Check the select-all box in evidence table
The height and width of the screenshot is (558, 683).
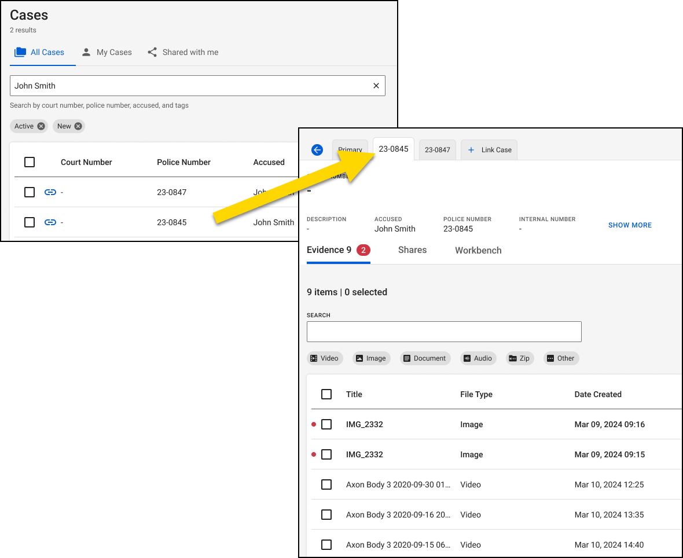[326, 394]
